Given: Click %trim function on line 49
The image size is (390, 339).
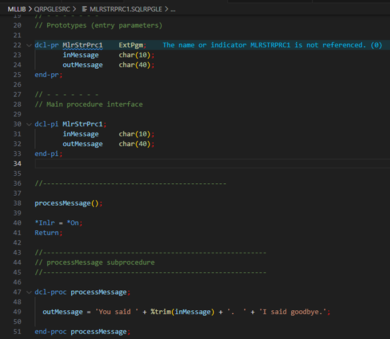Looking at the screenshot, I should click(x=161, y=312).
